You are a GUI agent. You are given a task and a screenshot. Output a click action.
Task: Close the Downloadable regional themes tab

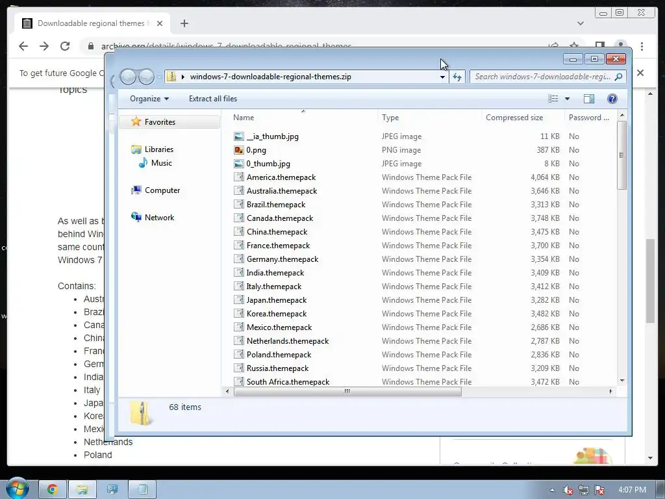click(160, 23)
